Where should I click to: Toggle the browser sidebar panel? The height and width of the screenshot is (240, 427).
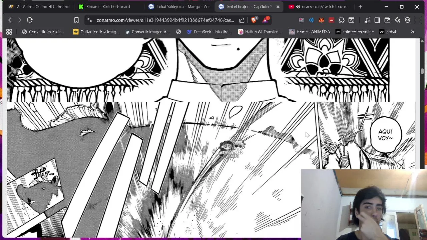(377, 20)
